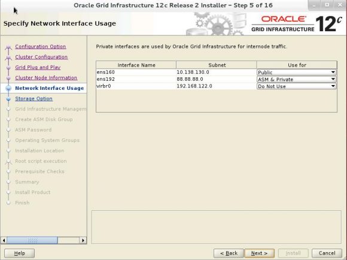The width and height of the screenshot is (347, 260).
Task: Click the Cluster Node Information step bullet
Action: [x=8, y=78]
